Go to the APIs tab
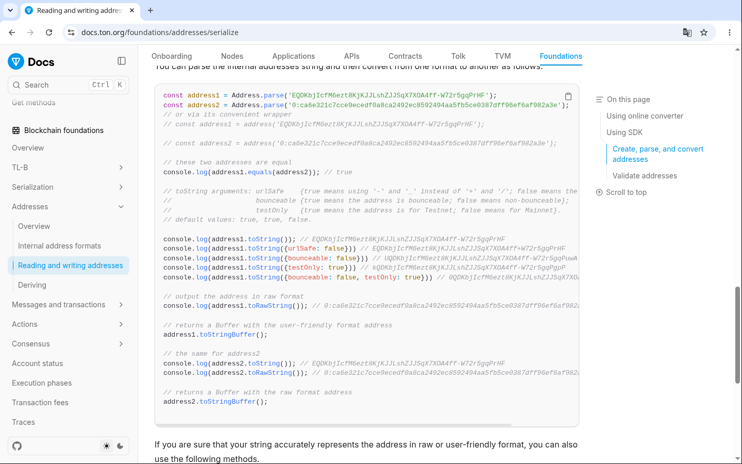Image resolution: width=742 pixels, height=464 pixels. [352, 56]
